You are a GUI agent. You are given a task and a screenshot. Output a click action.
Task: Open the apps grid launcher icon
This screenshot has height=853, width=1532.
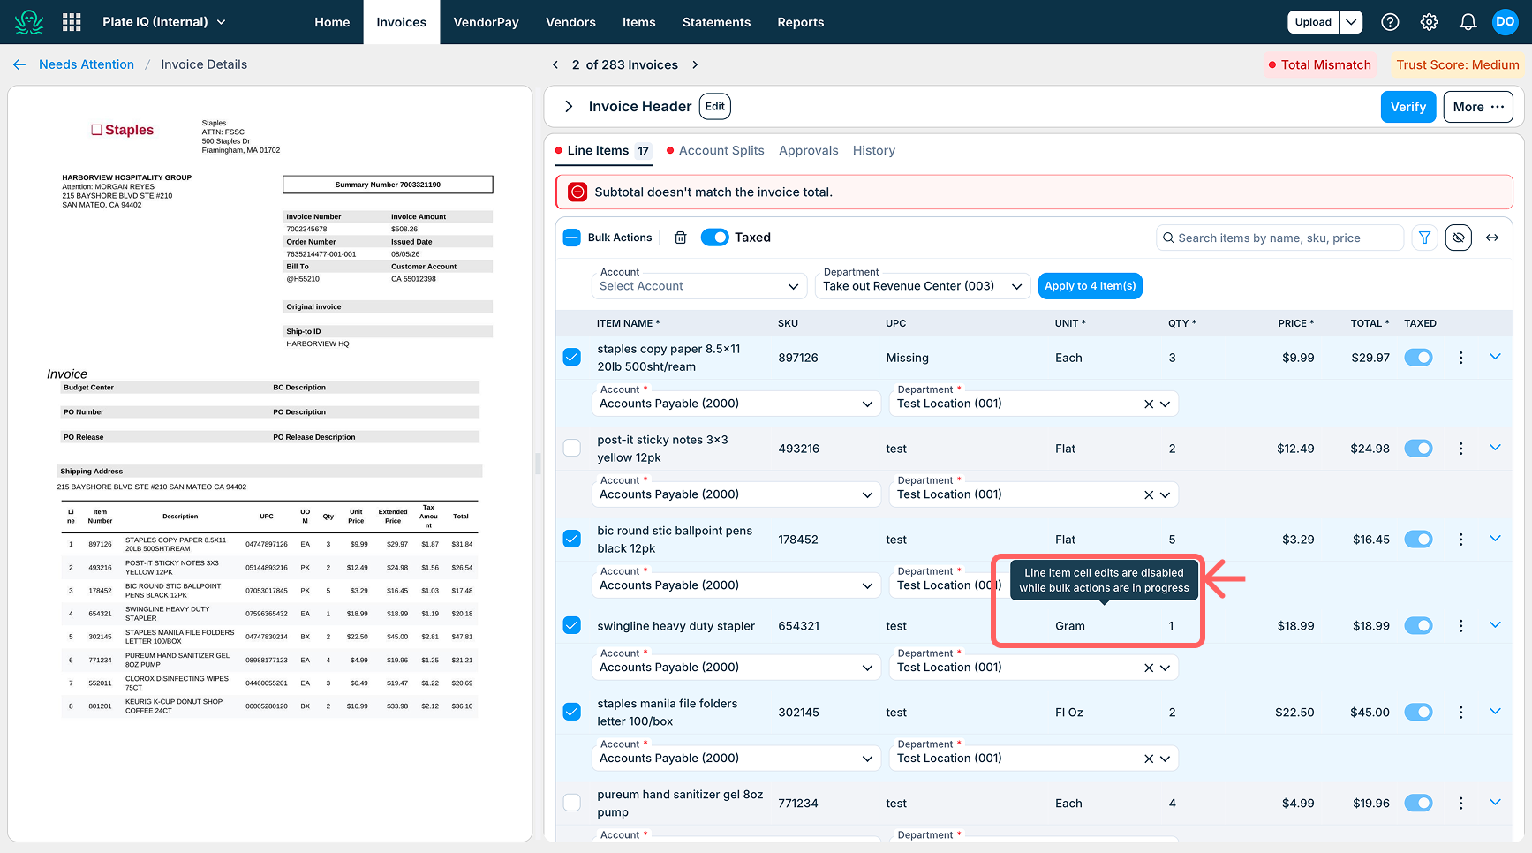click(72, 22)
